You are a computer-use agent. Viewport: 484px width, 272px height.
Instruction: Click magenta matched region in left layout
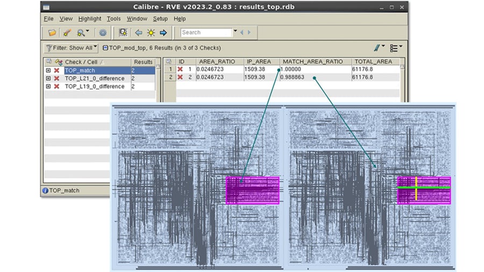coord(253,190)
